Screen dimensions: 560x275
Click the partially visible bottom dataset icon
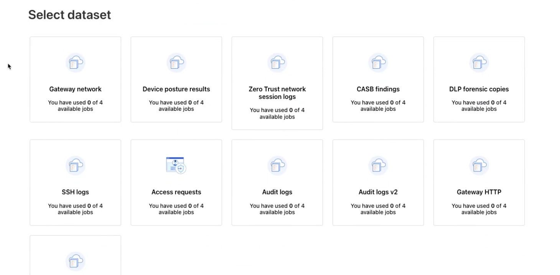pyautogui.click(x=75, y=262)
